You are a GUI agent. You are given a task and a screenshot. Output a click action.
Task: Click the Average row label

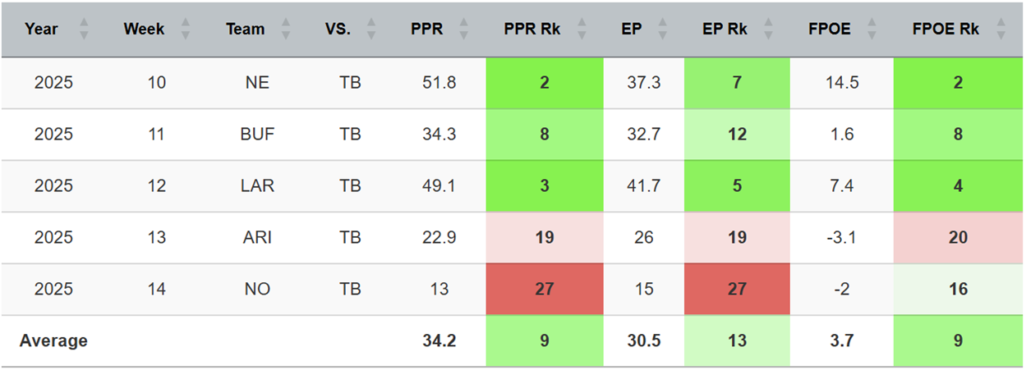click(x=53, y=340)
